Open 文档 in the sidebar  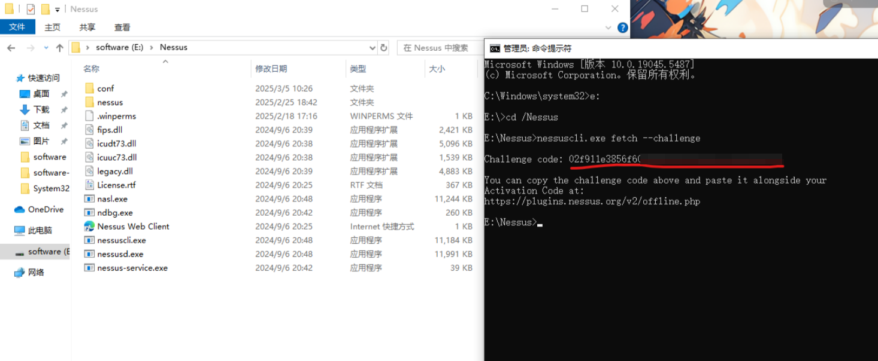41,126
